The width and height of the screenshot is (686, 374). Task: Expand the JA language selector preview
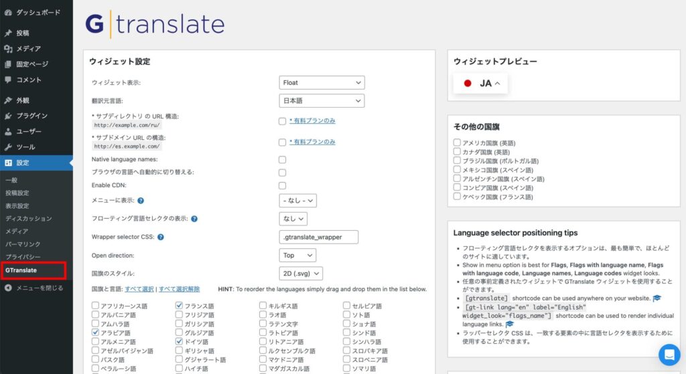pyautogui.click(x=481, y=83)
